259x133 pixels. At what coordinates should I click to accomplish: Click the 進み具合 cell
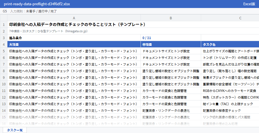[x=74, y=38]
